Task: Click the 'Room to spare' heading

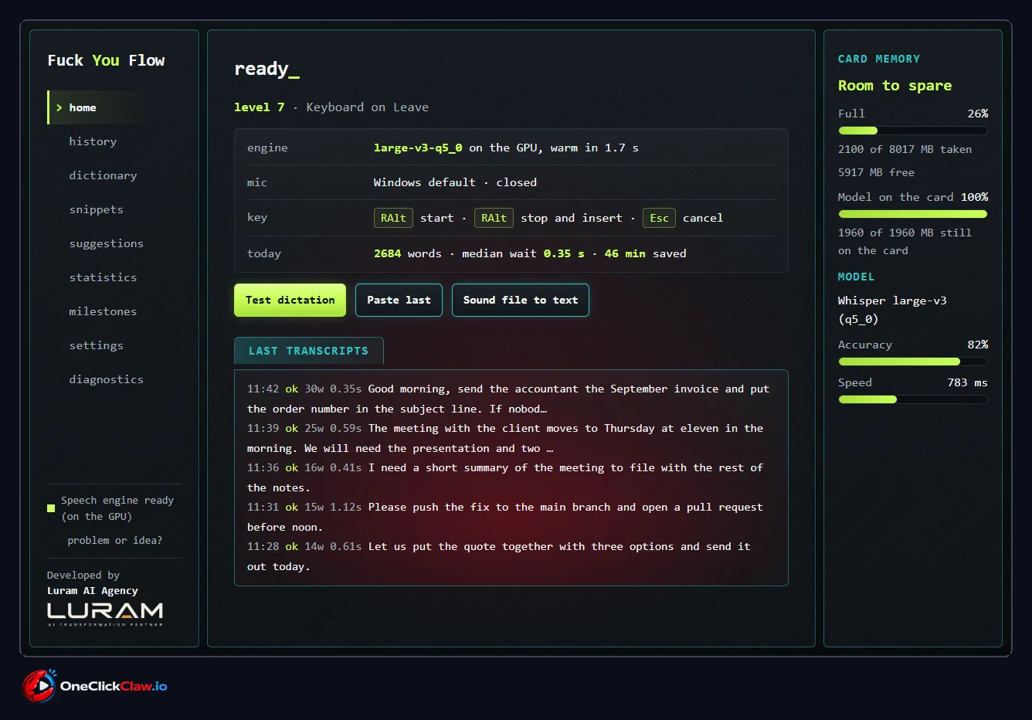Action: point(895,86)
